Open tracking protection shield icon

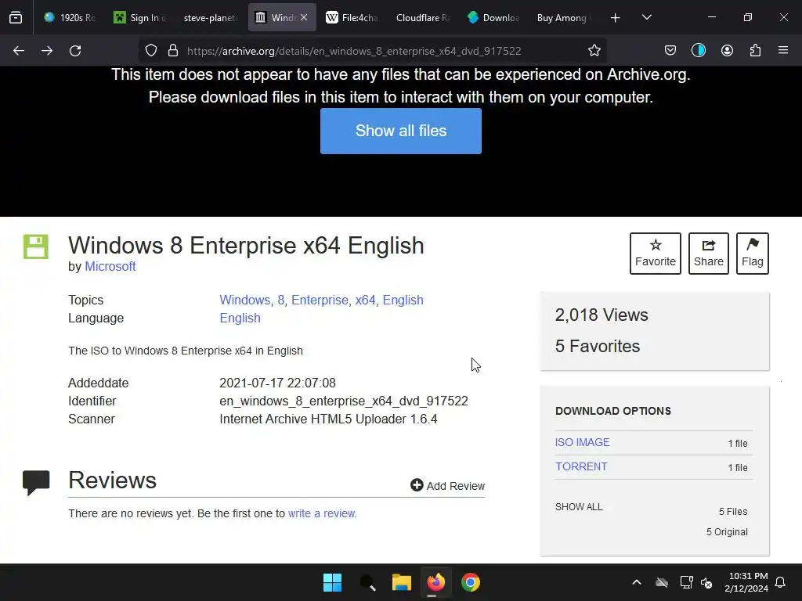click(x=151, y=51)
